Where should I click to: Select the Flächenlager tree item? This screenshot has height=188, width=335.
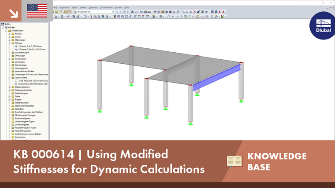coord(21,65)
